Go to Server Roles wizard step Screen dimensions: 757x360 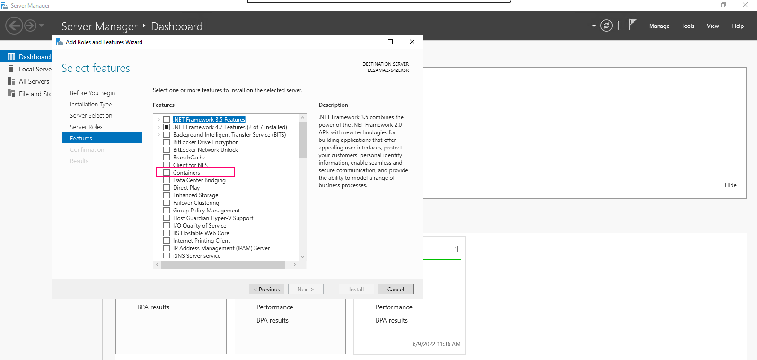coord(86,127)
